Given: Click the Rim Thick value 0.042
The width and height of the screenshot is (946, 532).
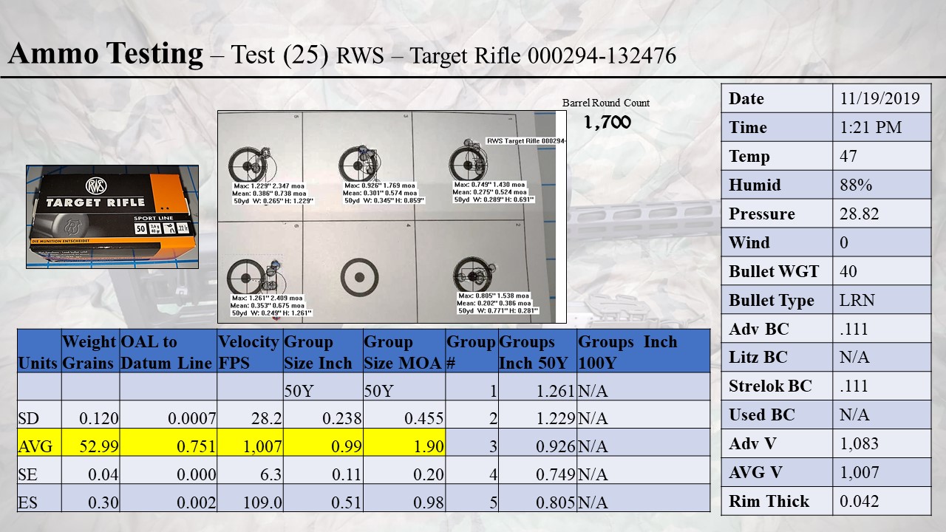Looking at the screenshot, I should (860, 502).
